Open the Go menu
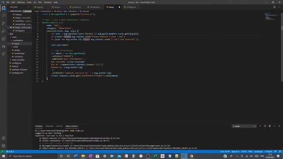This screenshot has width=283, height=159. 35,2
